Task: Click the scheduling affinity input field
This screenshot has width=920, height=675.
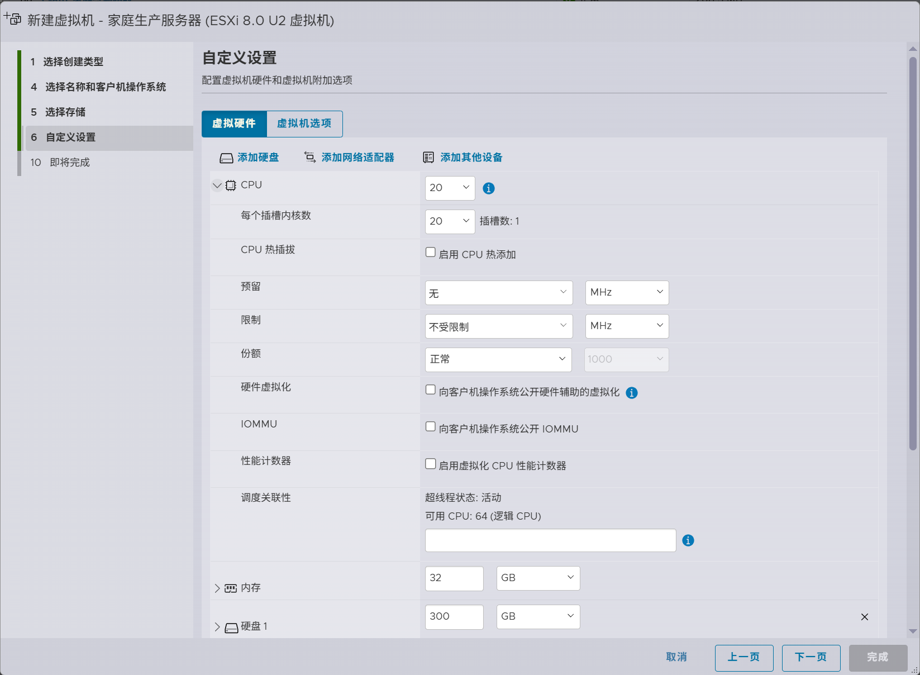Action: 550,540
